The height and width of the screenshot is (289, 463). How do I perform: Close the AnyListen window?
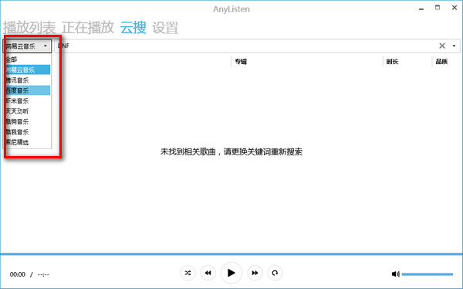tap(455, 8)
